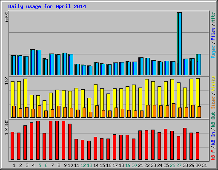Click day label 31 on the x-axis
Image resolution: width=218 pixels, height=170 pixels.
coord(204,165)
